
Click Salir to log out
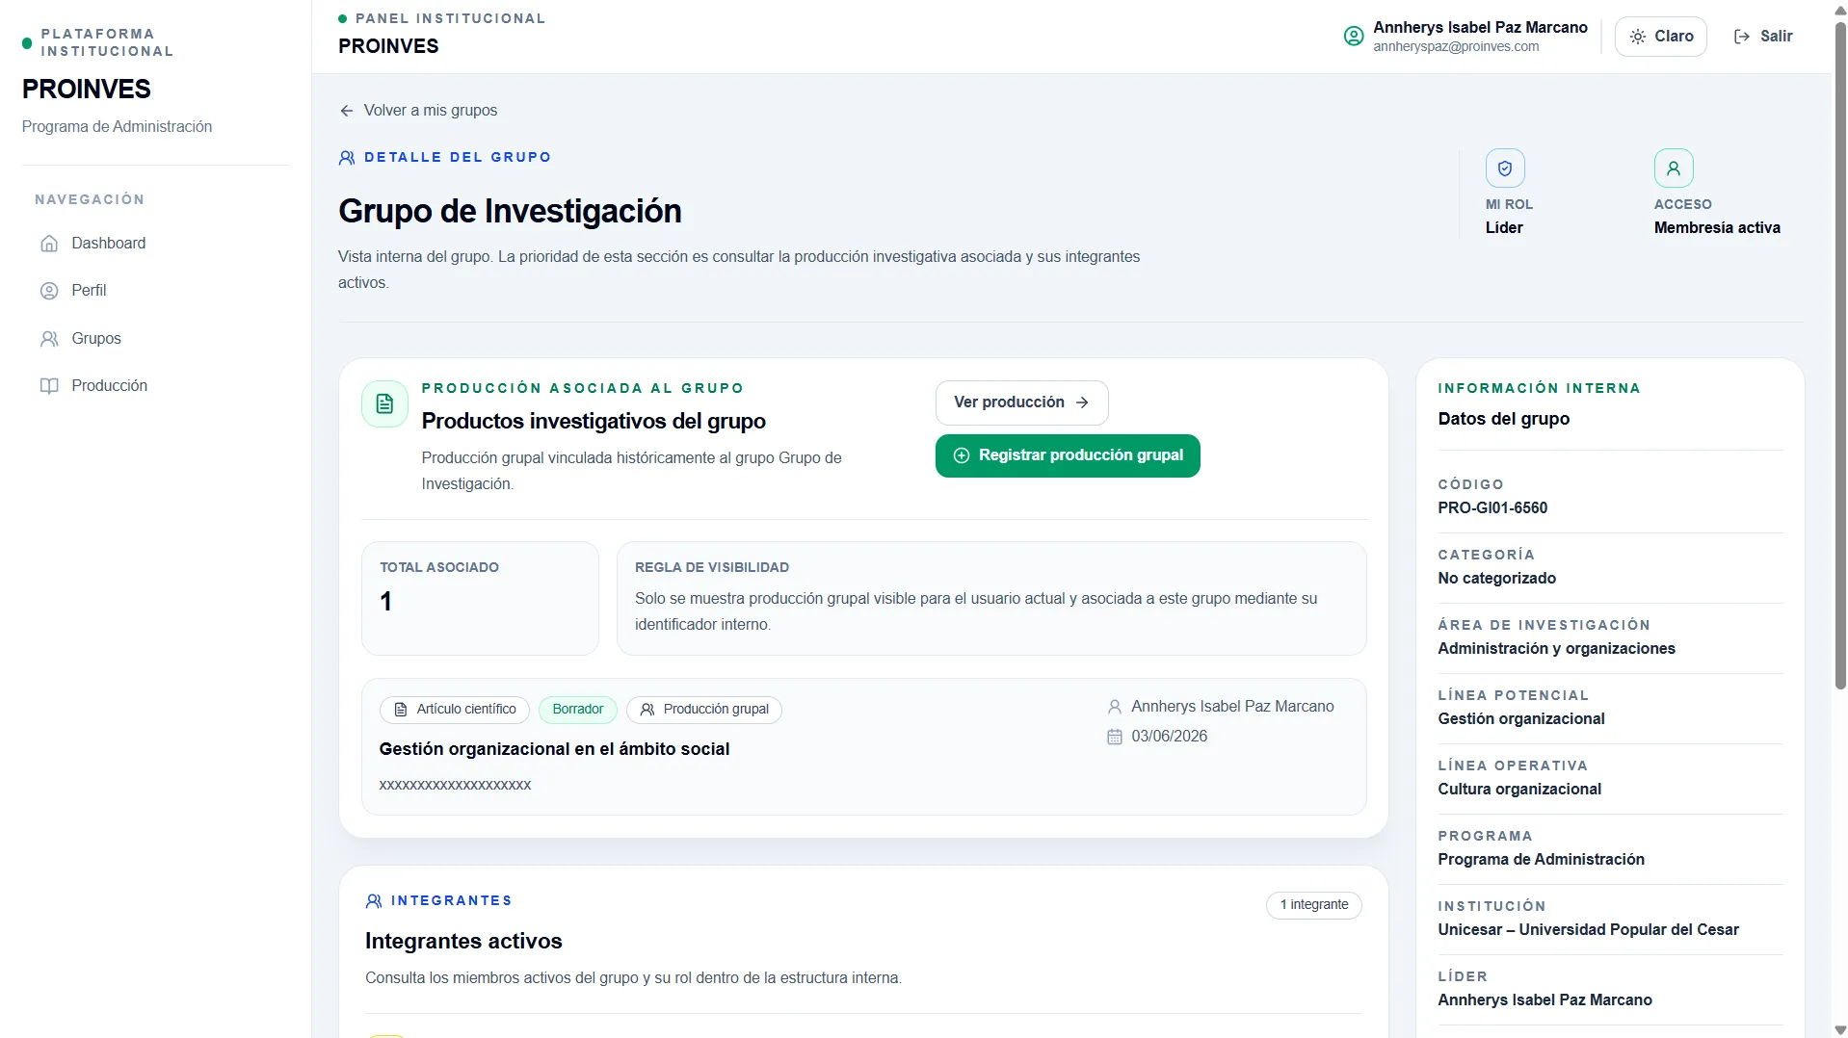pyautogui.click(x=1763, y=37)
